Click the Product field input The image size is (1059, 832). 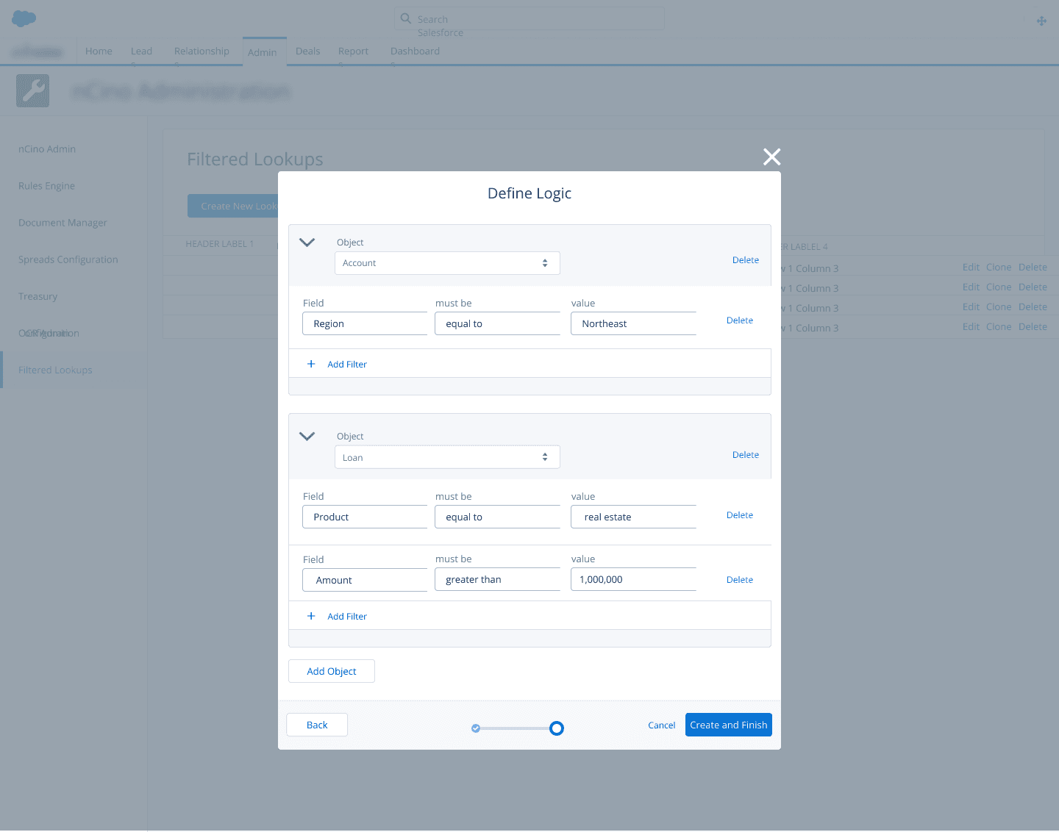click(x=365, y=517)
